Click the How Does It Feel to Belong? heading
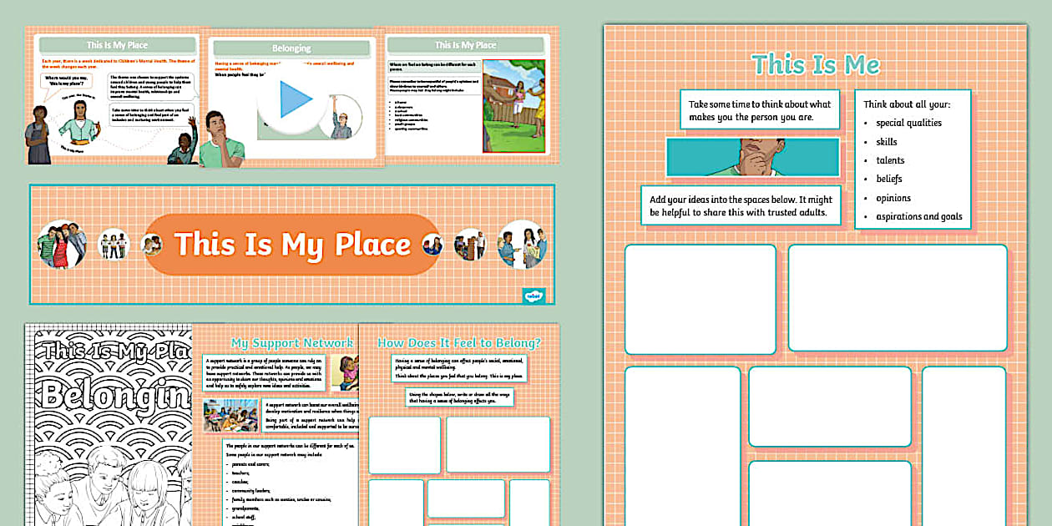 click(x=459, y=341)
